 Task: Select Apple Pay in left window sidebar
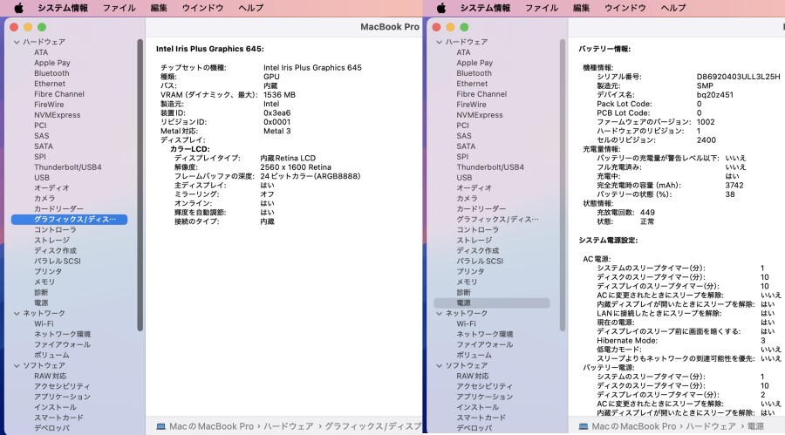(x=52, y=63)
